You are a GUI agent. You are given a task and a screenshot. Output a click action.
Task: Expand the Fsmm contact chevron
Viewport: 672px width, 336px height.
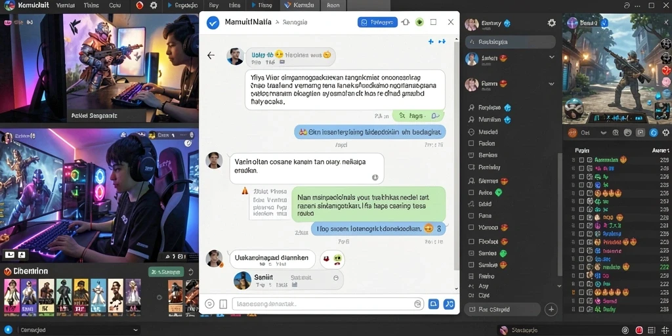pos(551,83)
